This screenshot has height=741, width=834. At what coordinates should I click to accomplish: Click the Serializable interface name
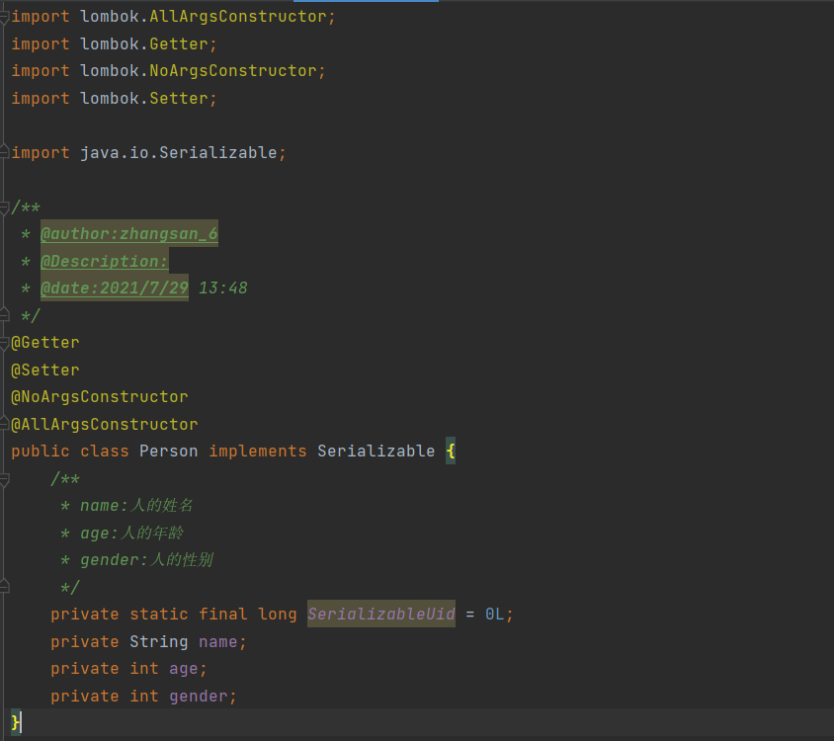point(375,451)
